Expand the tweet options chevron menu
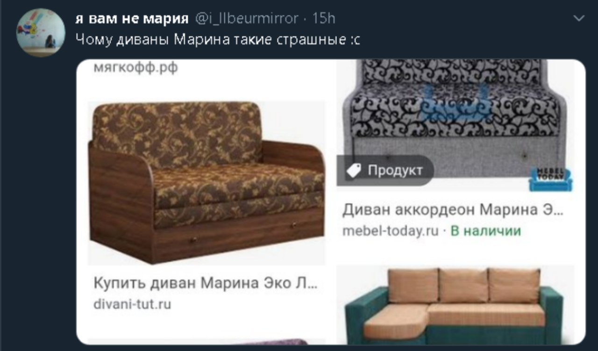The height and width of the screenshot is (351, 598). [579, 19]
